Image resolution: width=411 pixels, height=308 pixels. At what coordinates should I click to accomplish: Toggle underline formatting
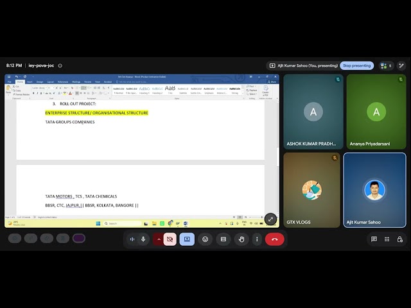point(41,93)
